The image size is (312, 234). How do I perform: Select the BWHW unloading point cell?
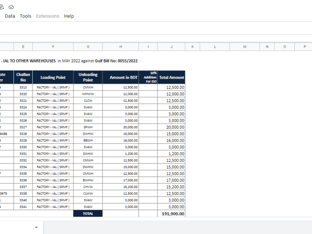click(88, 180)
